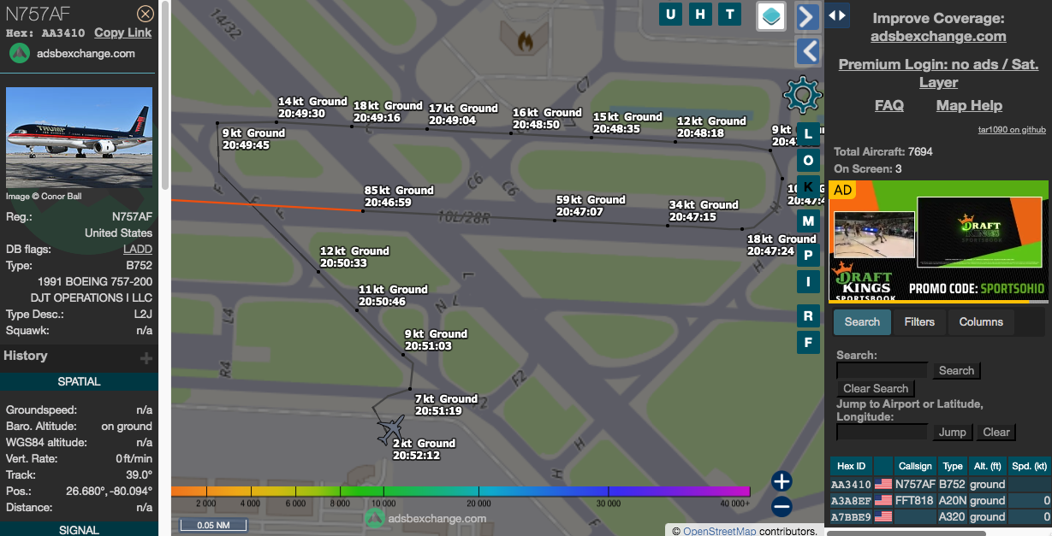Click the adsbexchange.com logo icon in the info panel
The width and height of the screenshot is (1052, 536).
tap(20, 53)
